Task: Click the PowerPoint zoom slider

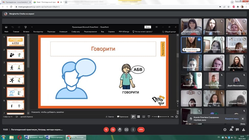Action: coord(159,116)
